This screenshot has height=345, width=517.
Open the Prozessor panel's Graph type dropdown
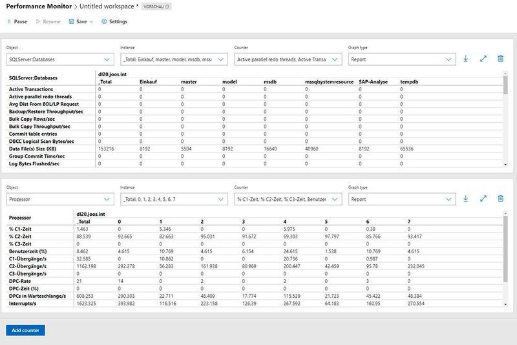click(x=402, y=199)
